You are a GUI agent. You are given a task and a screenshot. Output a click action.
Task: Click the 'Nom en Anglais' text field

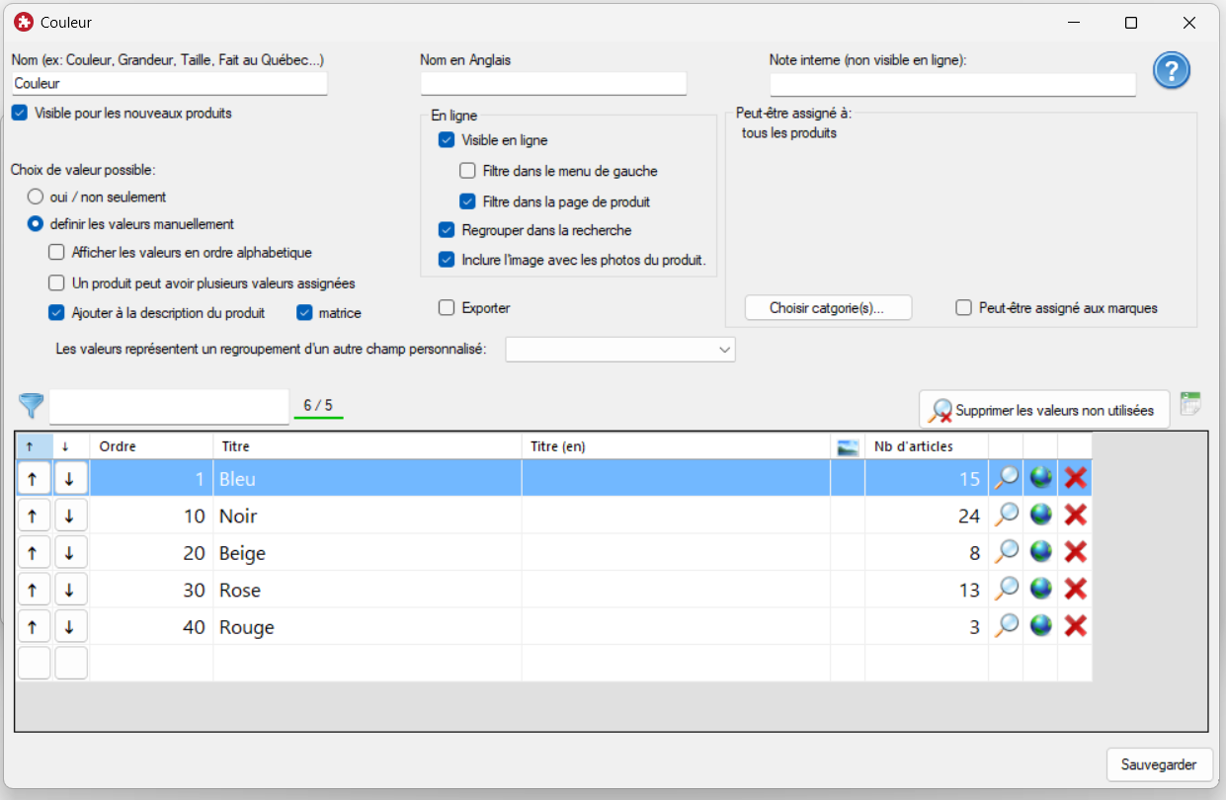pos(553,84)
